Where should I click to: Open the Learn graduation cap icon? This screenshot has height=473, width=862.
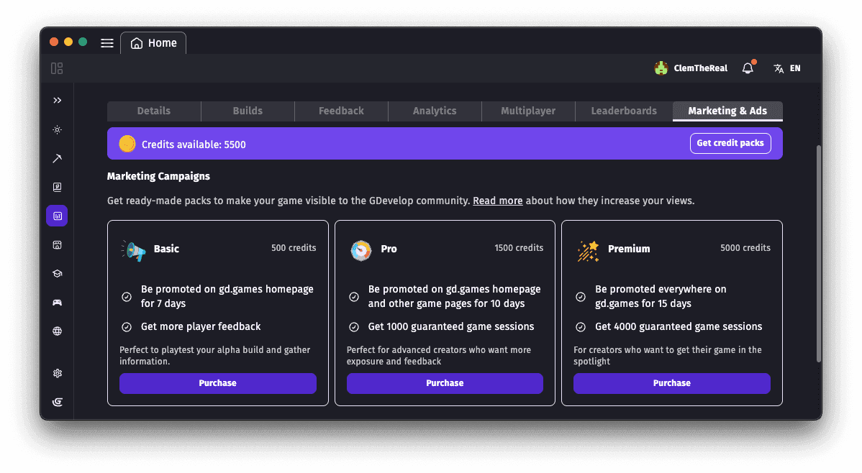pyautogui.click(x=57, y=274)
